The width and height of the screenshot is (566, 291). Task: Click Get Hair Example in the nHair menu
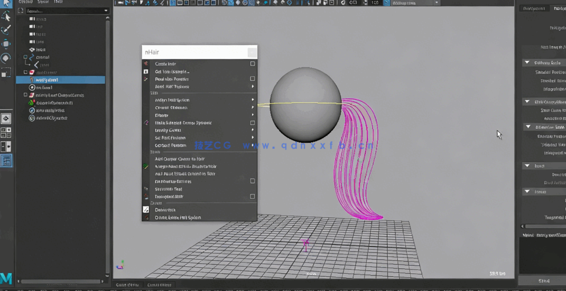tap(172, 71)
